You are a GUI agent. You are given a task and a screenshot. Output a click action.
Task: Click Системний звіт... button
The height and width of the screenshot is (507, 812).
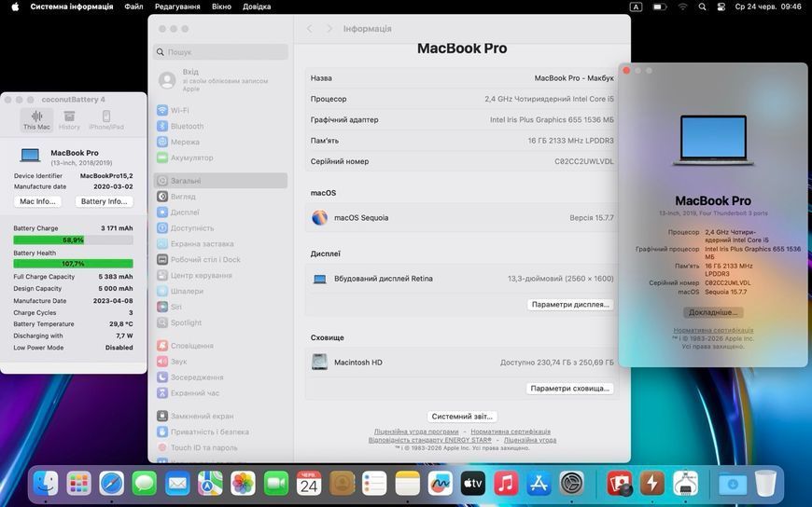[462, 417]
